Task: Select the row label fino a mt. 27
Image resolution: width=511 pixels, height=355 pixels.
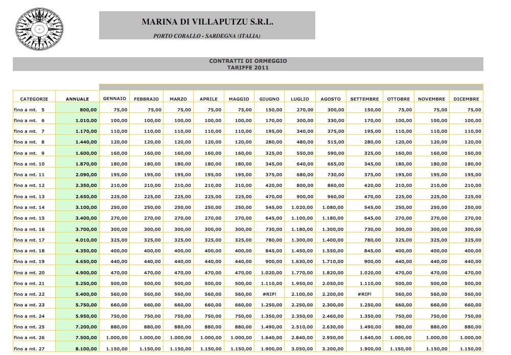Action: [29, 349]
